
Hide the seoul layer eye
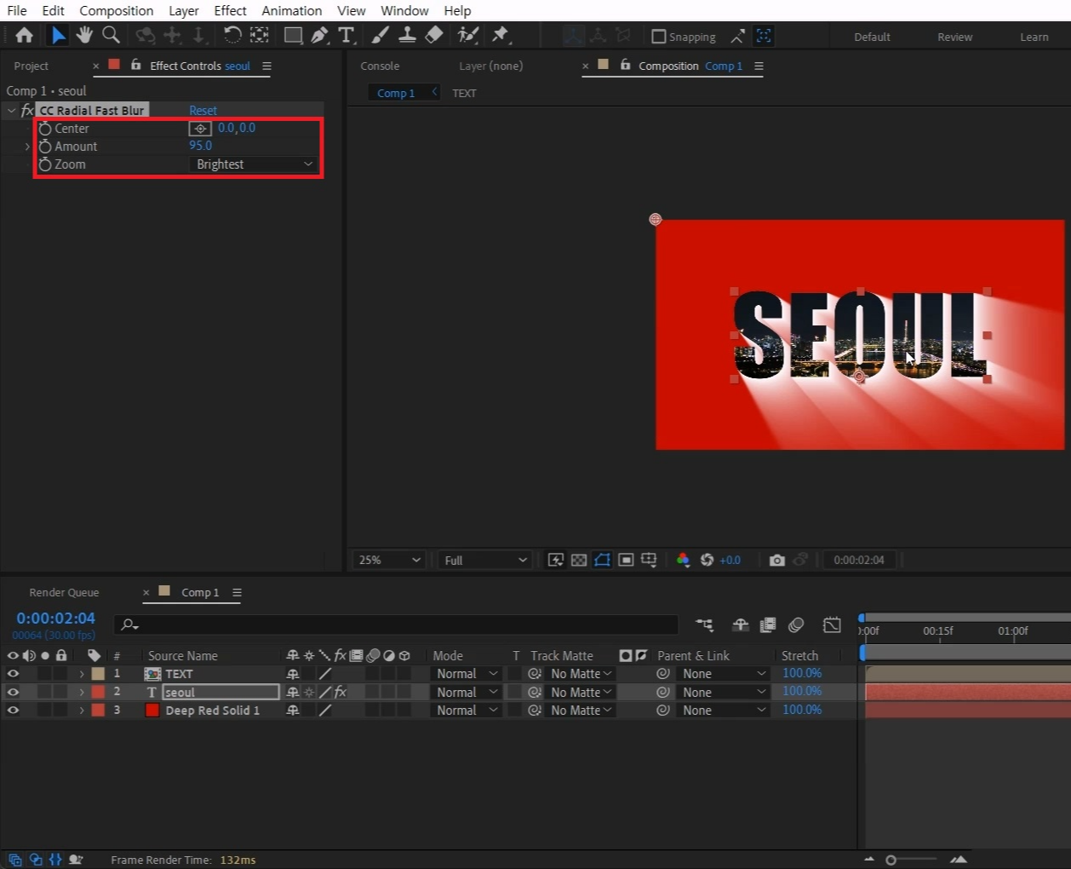[13, 692]
